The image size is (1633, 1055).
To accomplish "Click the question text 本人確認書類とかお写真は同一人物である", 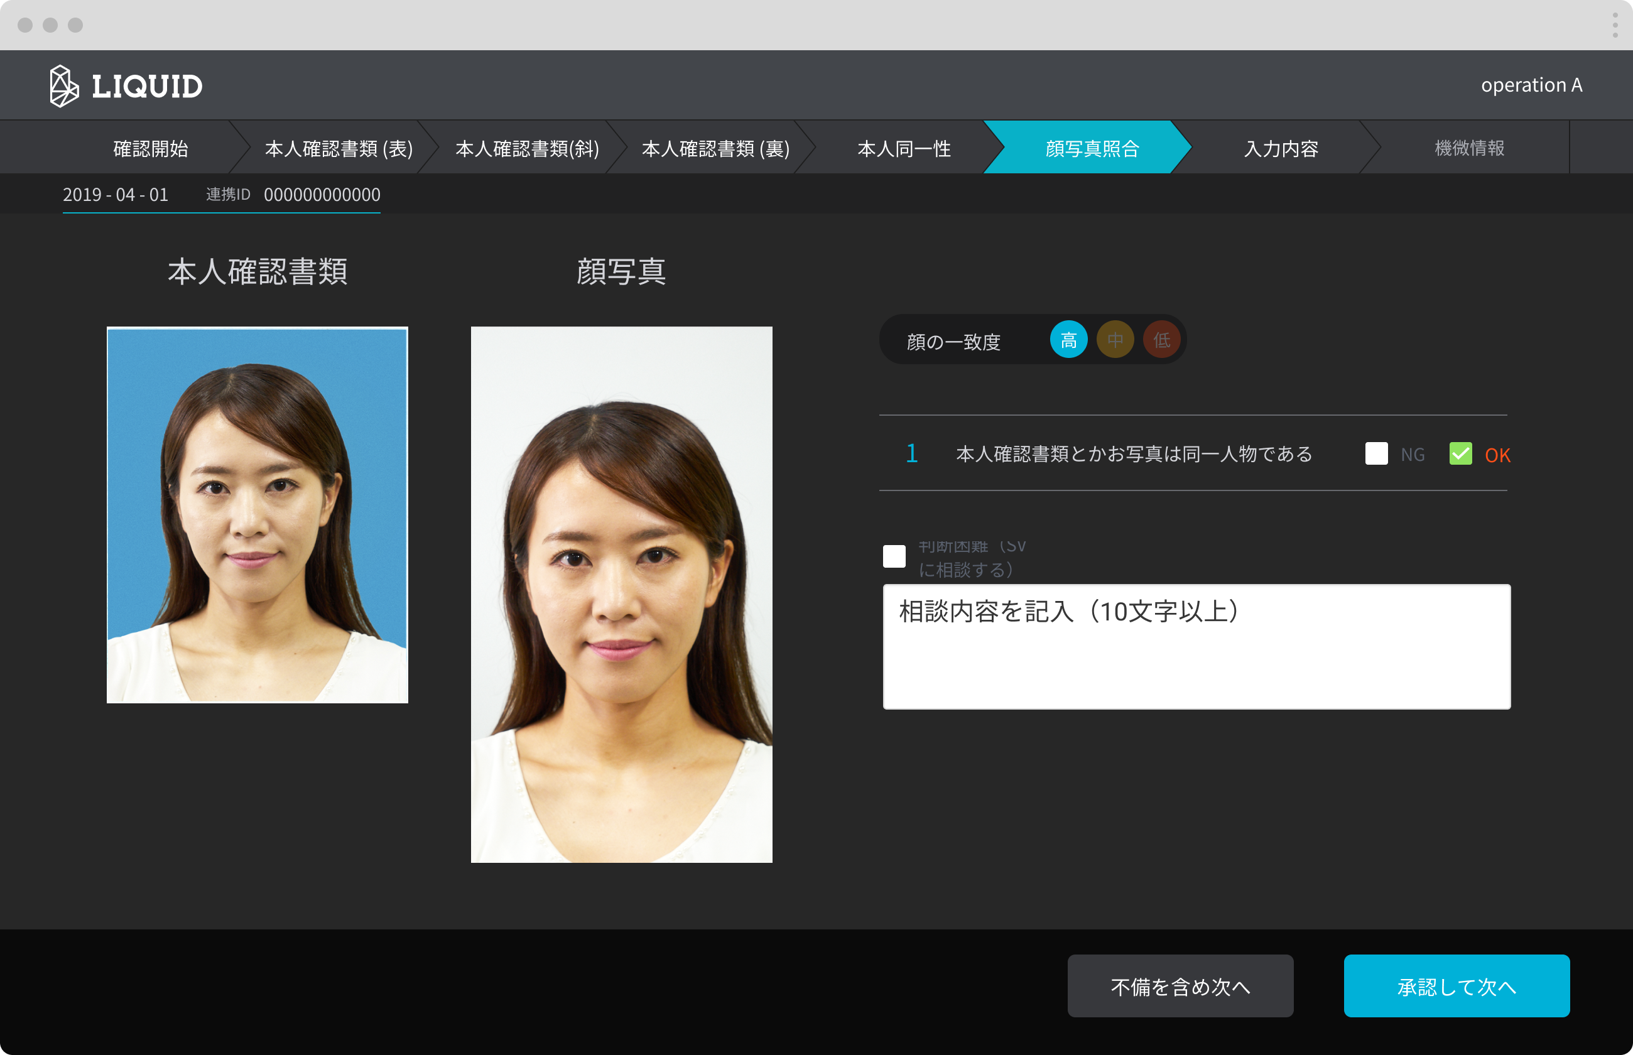I will (x=1134, y=454).
